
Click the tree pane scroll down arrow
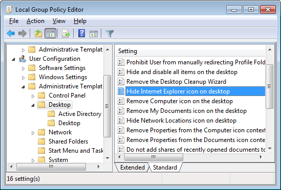pyautogui.click(x=107, y=158)
